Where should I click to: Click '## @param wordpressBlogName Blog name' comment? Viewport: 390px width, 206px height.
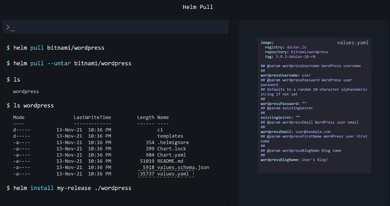tap(301, 150)
